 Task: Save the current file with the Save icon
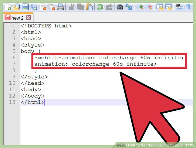point(25,7)
